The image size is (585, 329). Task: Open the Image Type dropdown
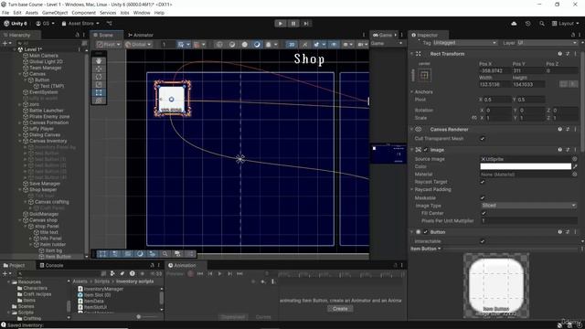(528, 205)
